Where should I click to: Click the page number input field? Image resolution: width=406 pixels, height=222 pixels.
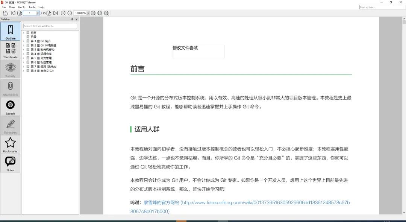coord(29,13)
